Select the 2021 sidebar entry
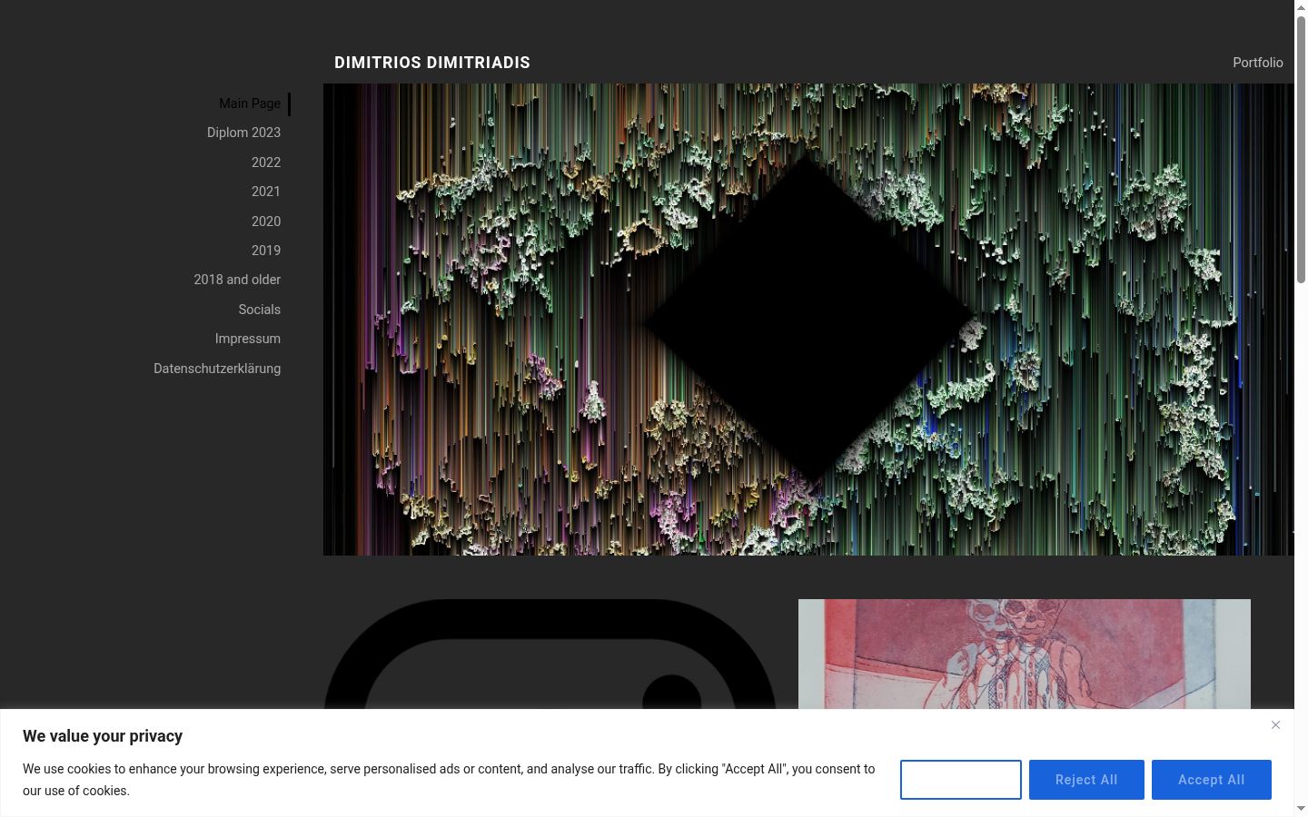 tap(266, 192)
